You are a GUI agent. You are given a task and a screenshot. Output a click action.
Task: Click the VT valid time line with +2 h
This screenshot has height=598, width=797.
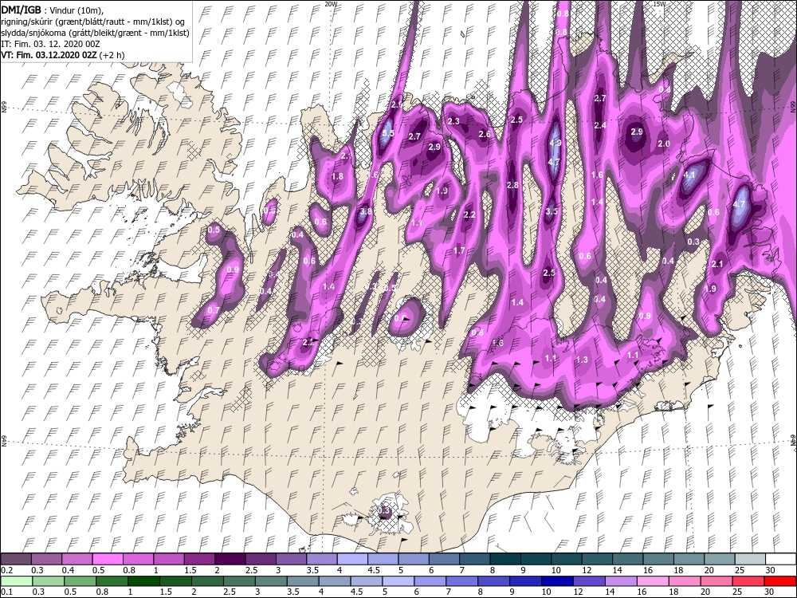coord(62,55)
